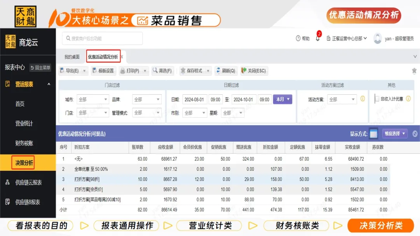Open the 导出(E) dropdown arrow
Viewport: 420px width, 236px height.
click(x=84, y=71)
